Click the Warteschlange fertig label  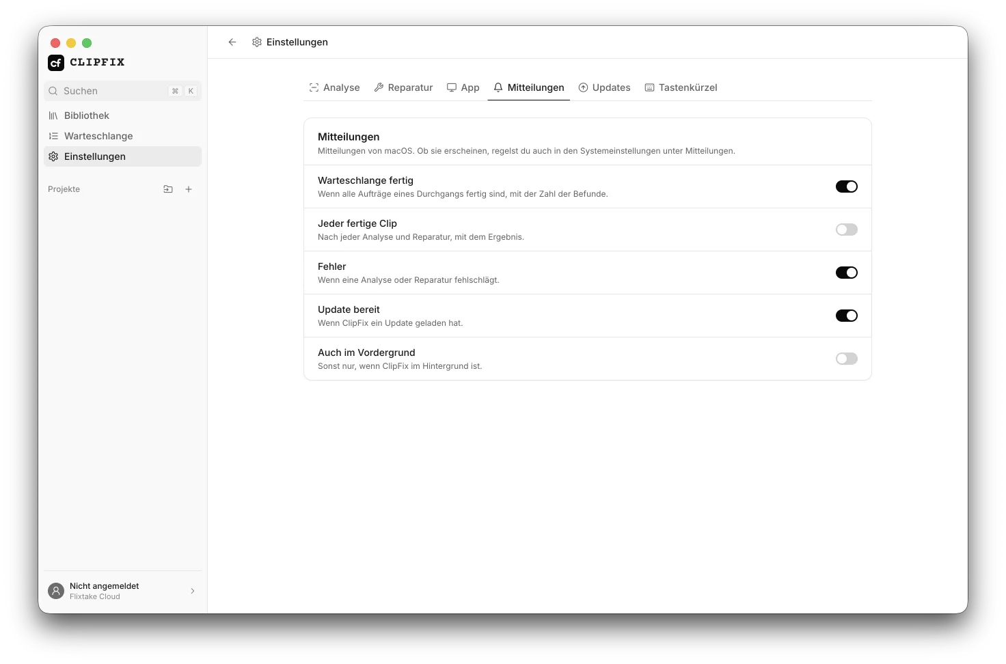(366, 180)
